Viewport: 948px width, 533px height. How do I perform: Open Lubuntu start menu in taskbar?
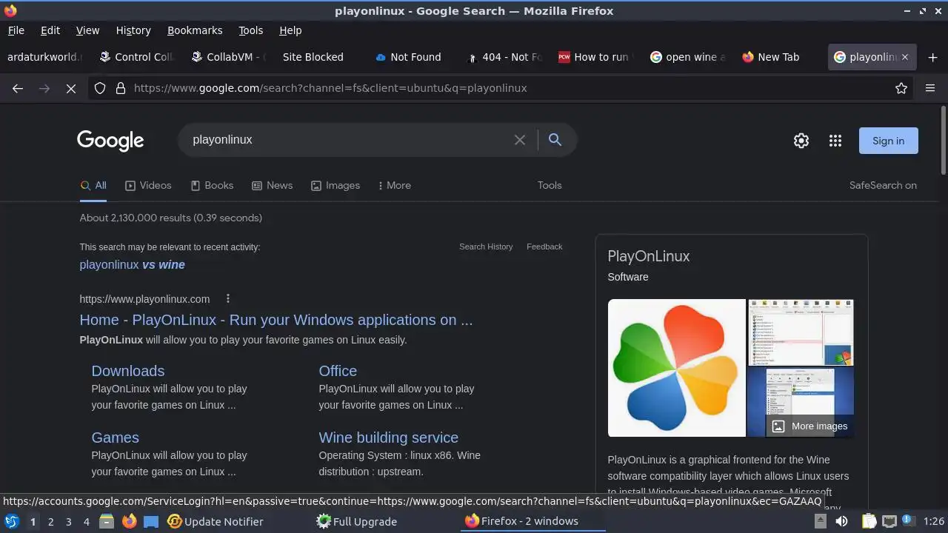(12, 521)
